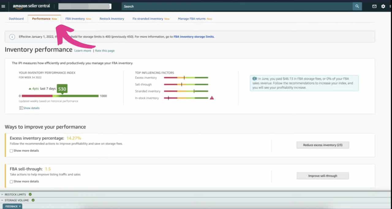This screenshot has width=392, height=209.
Task: Switch to the Dashboard tab
Action: click(16, 19)
